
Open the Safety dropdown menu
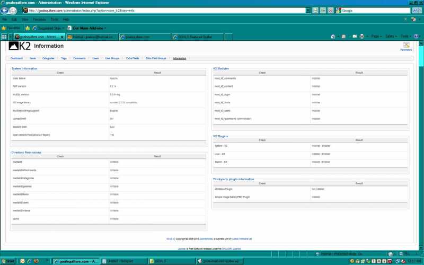coord(391,37)
